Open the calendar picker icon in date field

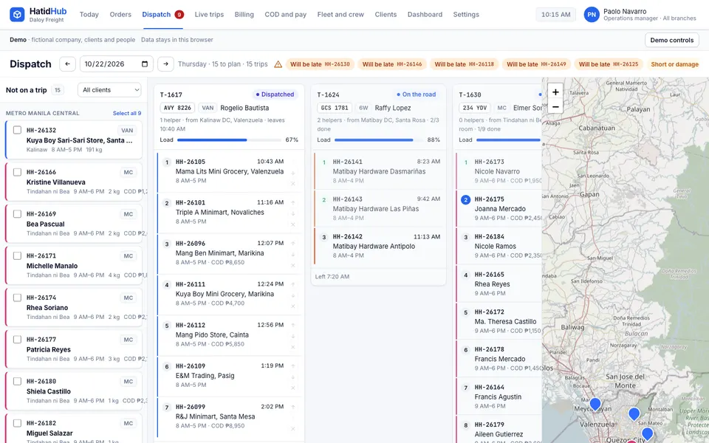click(145, 63)
